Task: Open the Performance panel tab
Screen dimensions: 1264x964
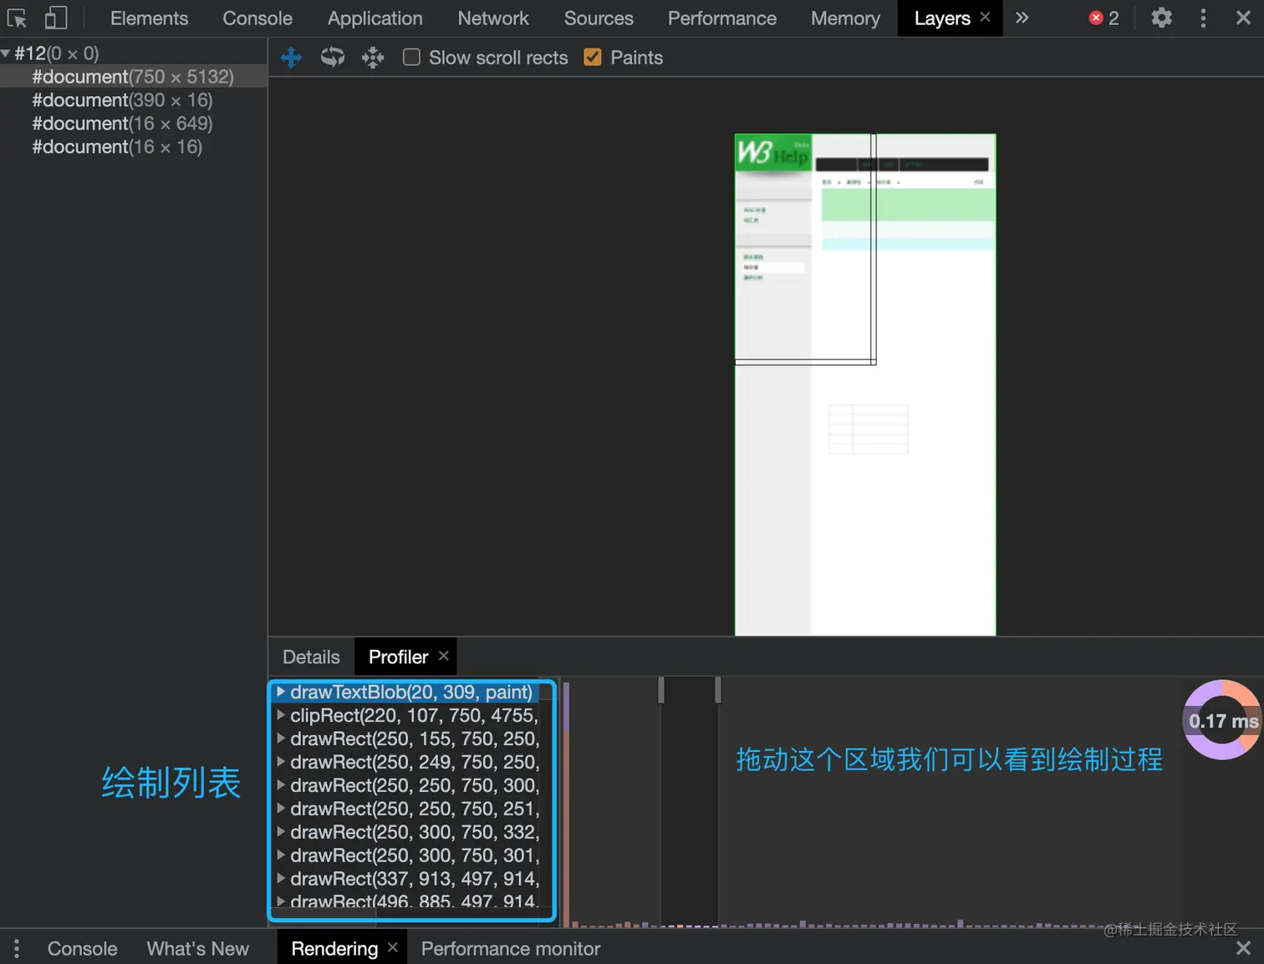Action: coord(721,18)
